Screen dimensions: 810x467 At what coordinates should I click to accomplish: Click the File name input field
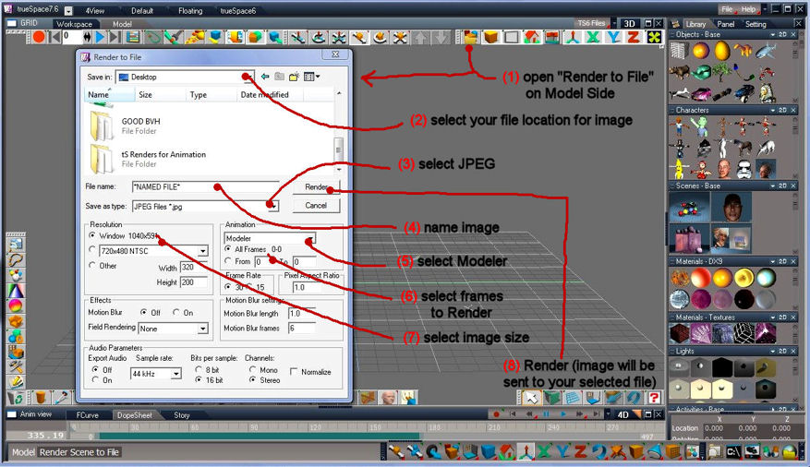click(x=206, y=186)
